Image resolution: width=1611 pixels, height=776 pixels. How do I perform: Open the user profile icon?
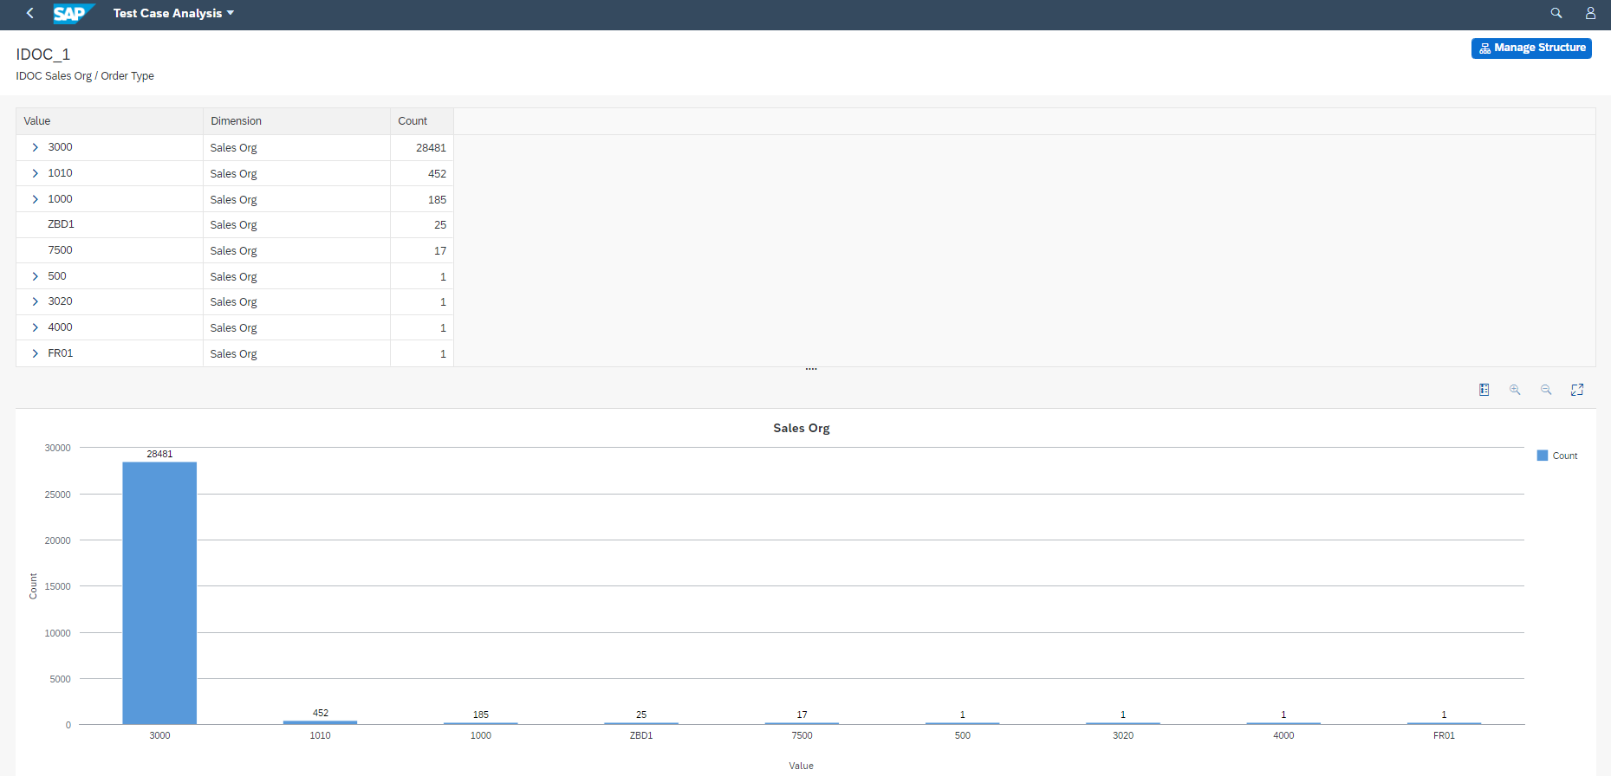pos(1590,13)
